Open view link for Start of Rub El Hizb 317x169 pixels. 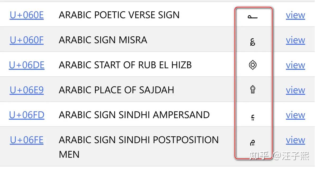tap(295, 65)
